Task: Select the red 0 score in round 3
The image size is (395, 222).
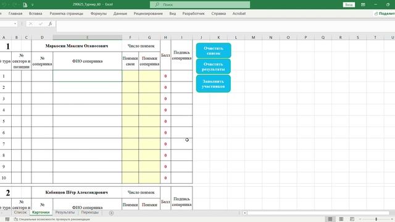Action: pyautogui.click(x=165, y=99)
